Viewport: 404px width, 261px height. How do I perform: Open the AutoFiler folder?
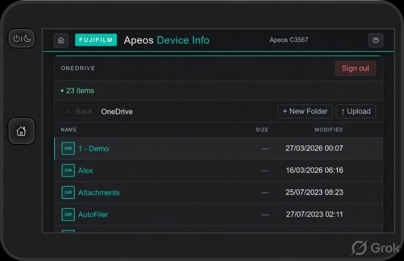coord(93,215)
